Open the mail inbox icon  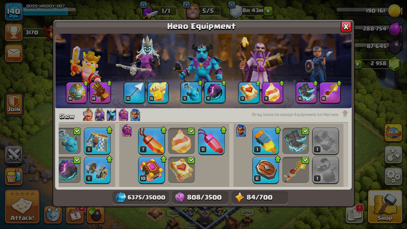tap(14, 53)
